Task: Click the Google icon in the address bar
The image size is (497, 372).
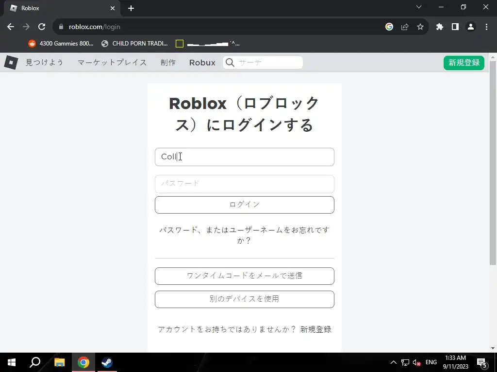Action: (x=389, y=27)
